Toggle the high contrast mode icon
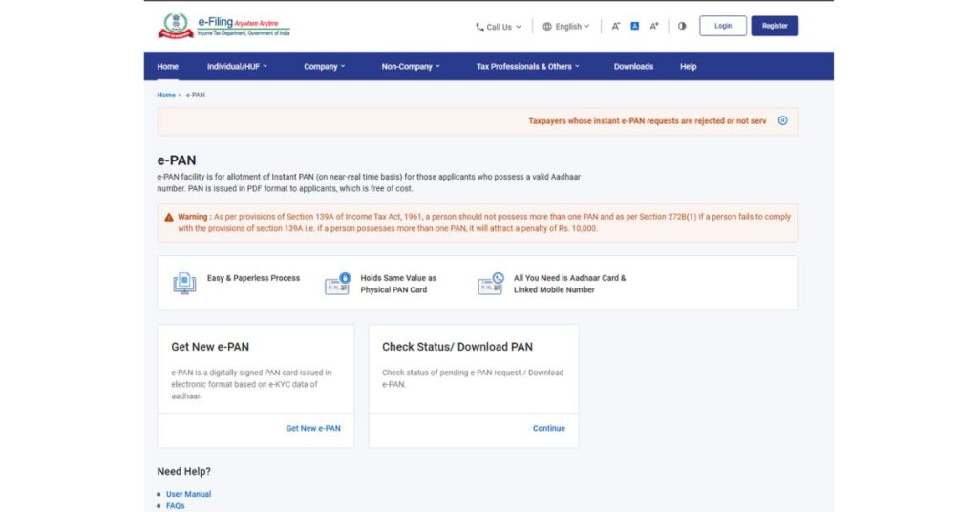 (682, 26)
